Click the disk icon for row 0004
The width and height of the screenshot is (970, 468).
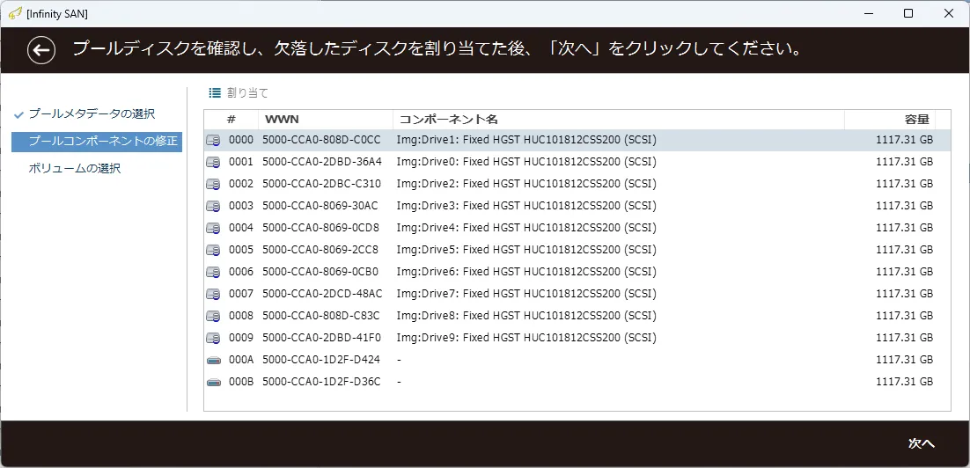tap(213, 228)
